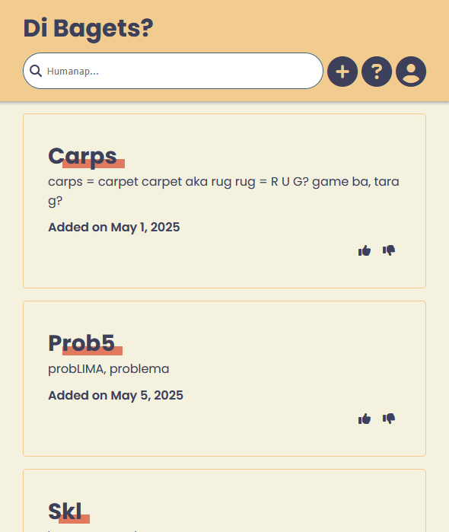
Task: Open the question mark help button
Action: [377, 72]
